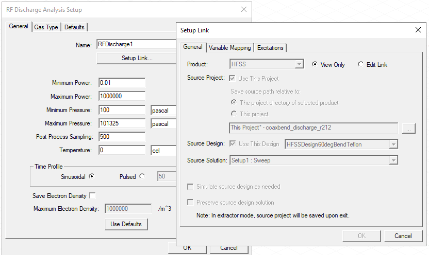Close the RF Discharge Analysis Setup window
The width and height of the screenshot is (429, 255).
244,10
